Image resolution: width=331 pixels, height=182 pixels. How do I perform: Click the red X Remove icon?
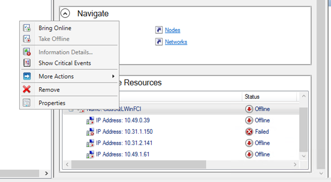tap(27, 90)
